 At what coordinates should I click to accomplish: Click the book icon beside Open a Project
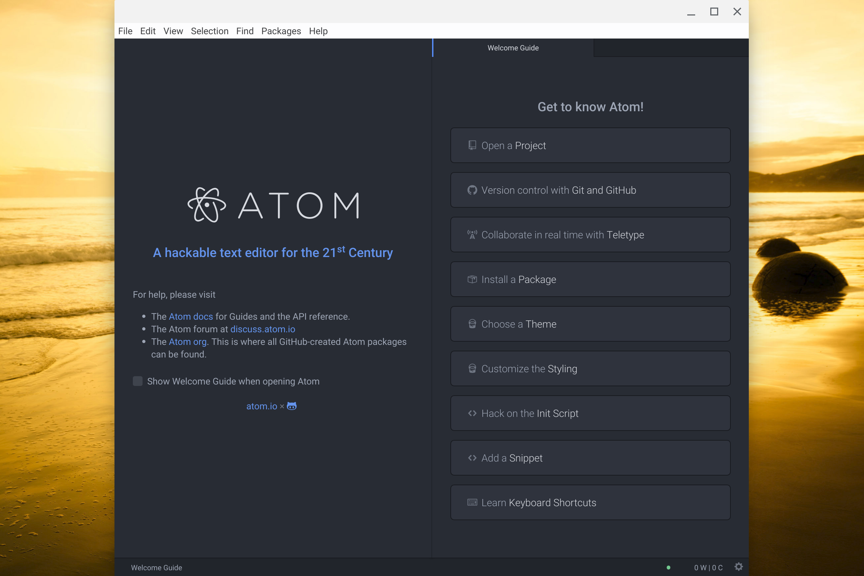pyautogui.click(x=472, y=145)
